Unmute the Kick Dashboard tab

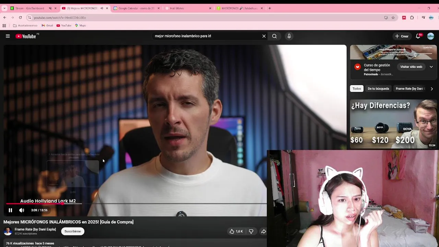[50, 8]
